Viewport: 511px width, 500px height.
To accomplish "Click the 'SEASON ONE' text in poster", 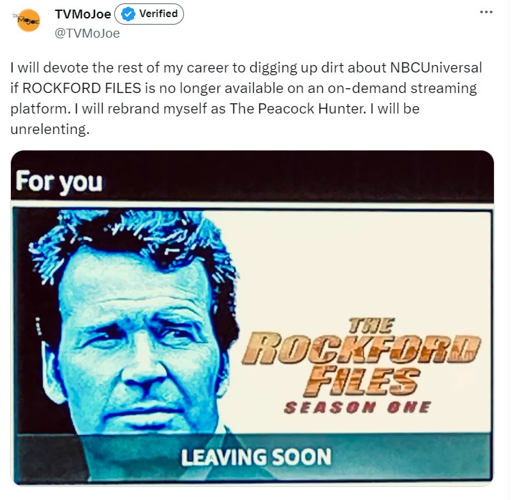I will (x=358, y=408).
